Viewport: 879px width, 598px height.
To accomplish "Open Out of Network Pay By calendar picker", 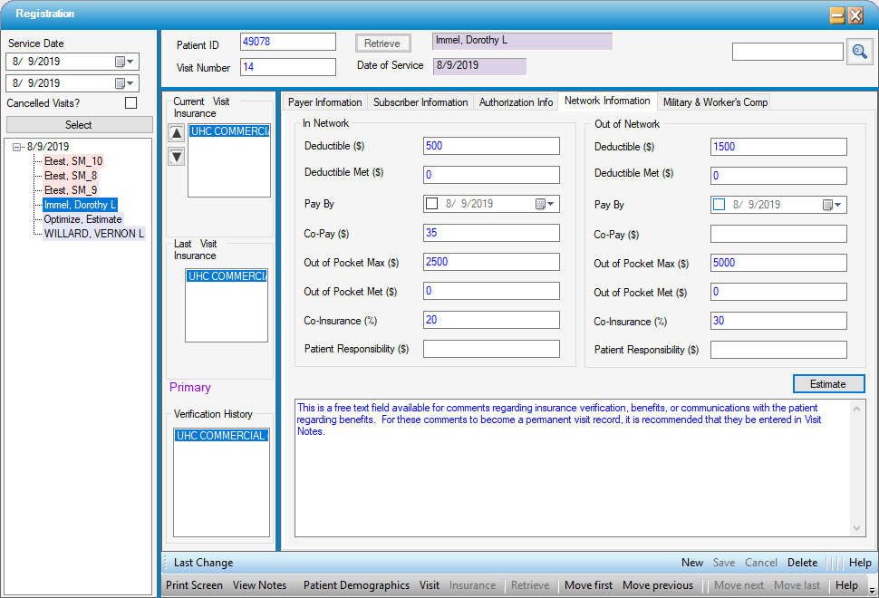I will coord(833,205).
